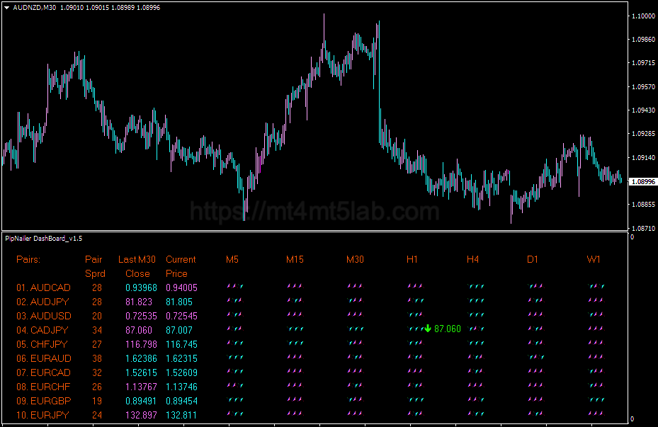Click the green 87.060 alert price
Screen dimensions: 658x427
tap(448, 329)
